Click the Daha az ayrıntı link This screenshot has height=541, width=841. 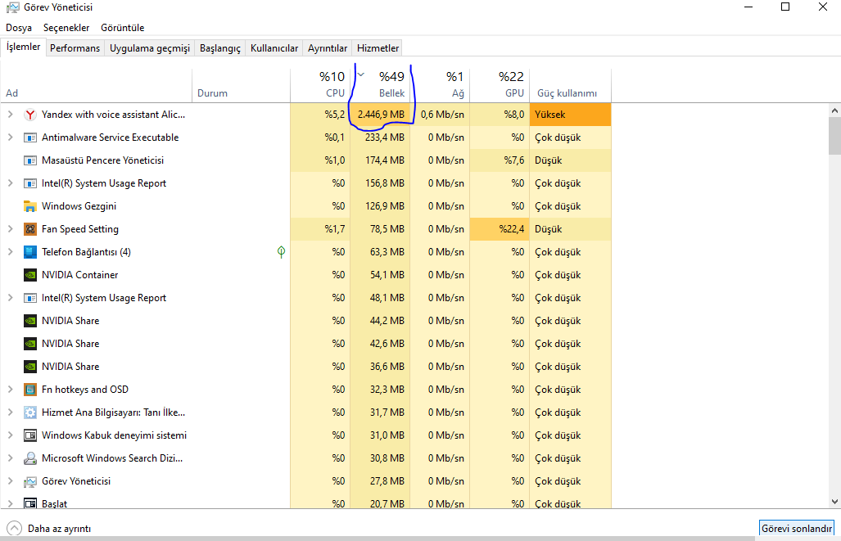[x=59, y=529]
